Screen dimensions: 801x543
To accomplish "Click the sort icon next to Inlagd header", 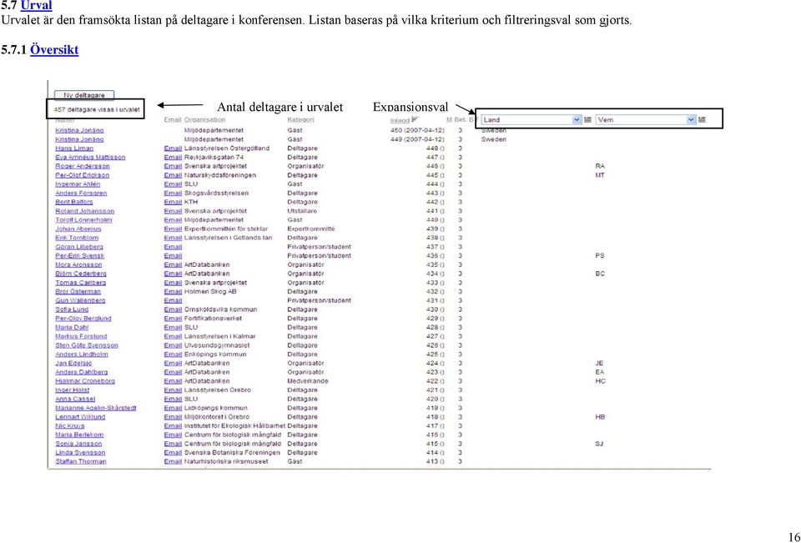I will point(415,119).
